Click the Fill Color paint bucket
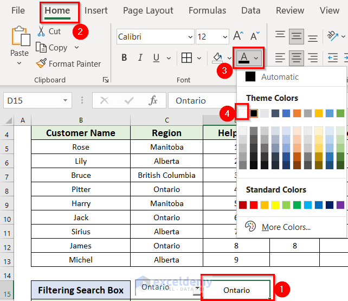This screenshot has width=348, height=301. 217,58
